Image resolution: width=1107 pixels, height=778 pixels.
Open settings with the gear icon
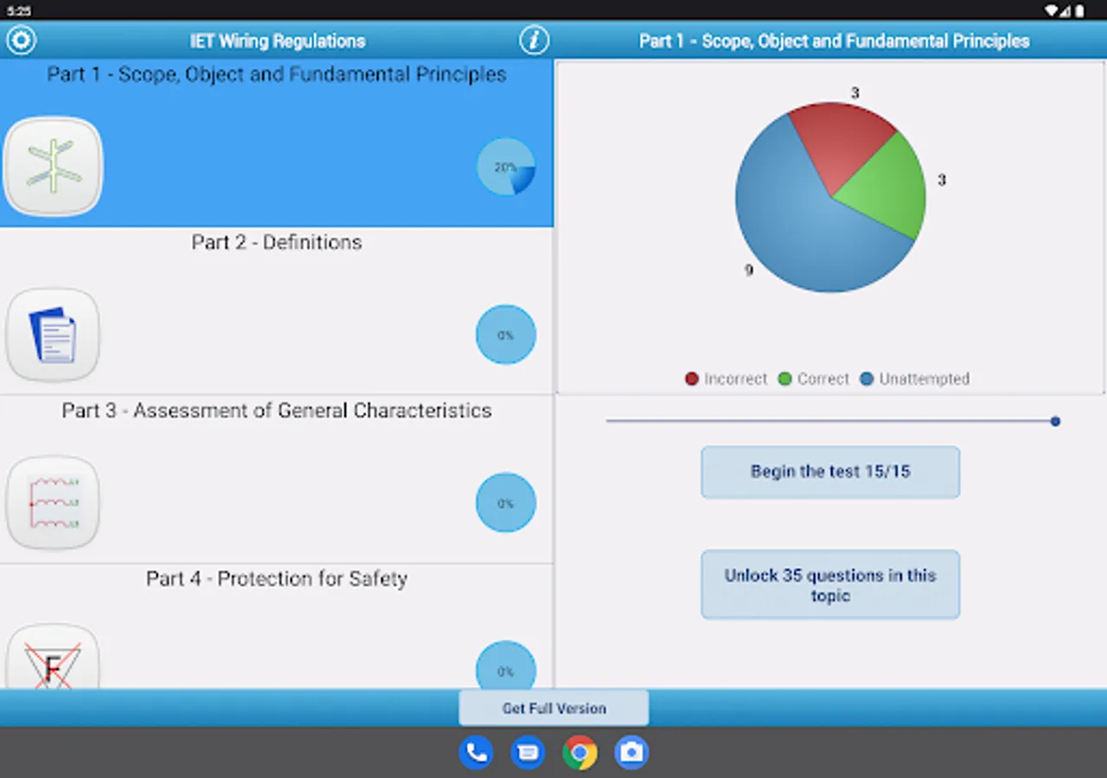tap(21, 40)
